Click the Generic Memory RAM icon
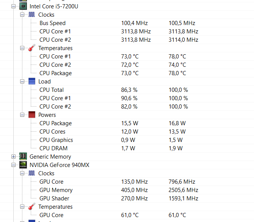 23,156
